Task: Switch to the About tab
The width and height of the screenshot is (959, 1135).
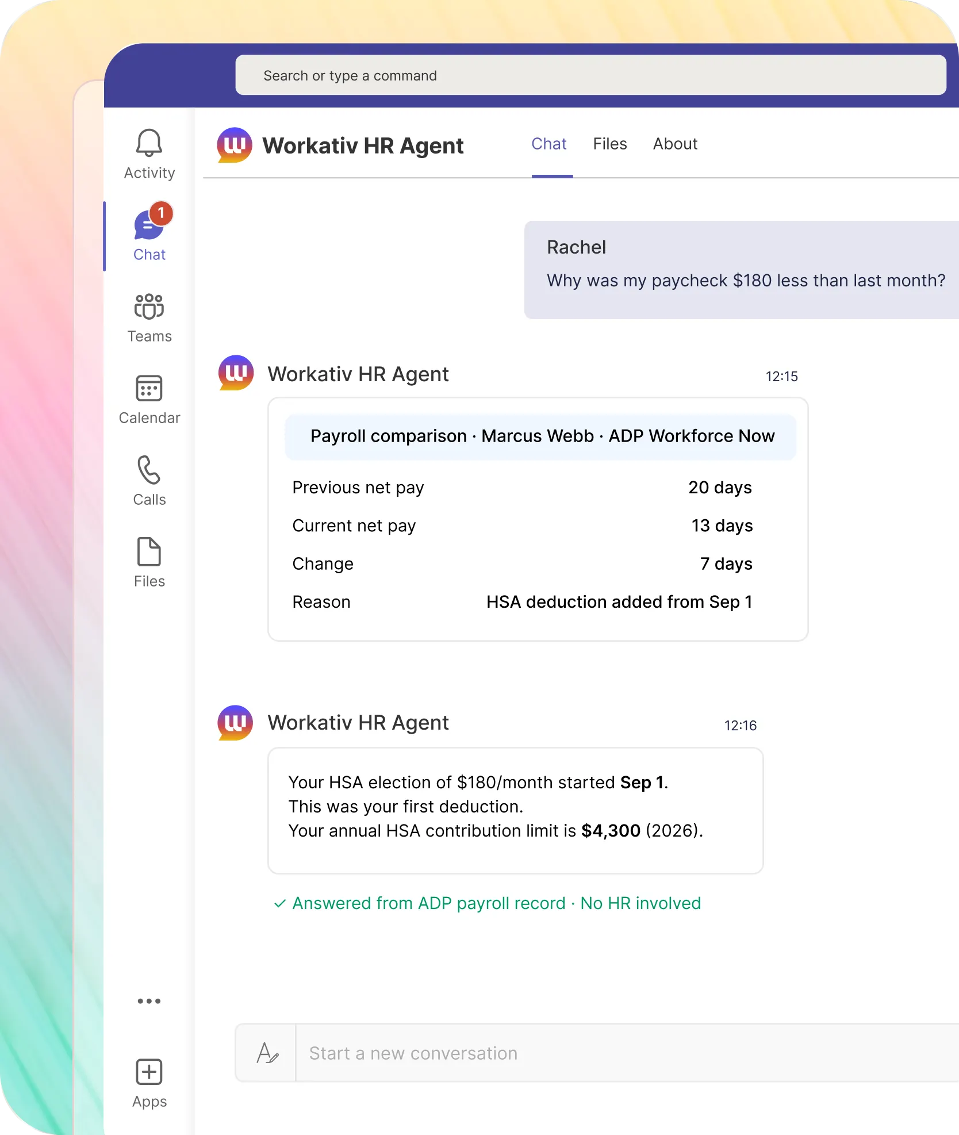Action: coord(675,144)
